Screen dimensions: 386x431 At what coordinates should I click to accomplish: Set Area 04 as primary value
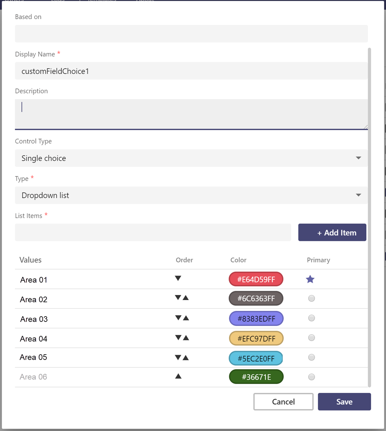311,338
